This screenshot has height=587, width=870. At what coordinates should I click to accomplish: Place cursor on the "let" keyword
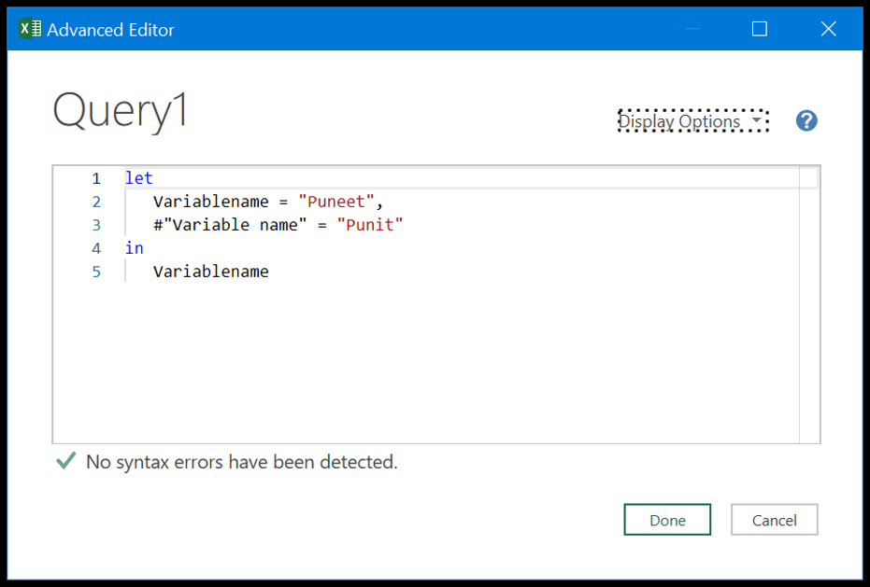coord(138,178)
